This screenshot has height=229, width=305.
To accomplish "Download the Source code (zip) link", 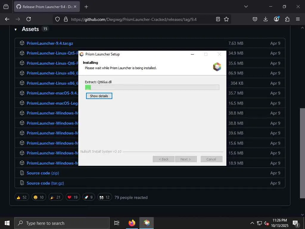I will pos(43,173).
